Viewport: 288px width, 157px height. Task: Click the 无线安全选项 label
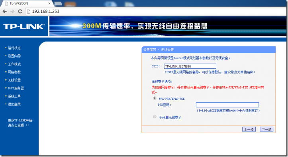162,81
